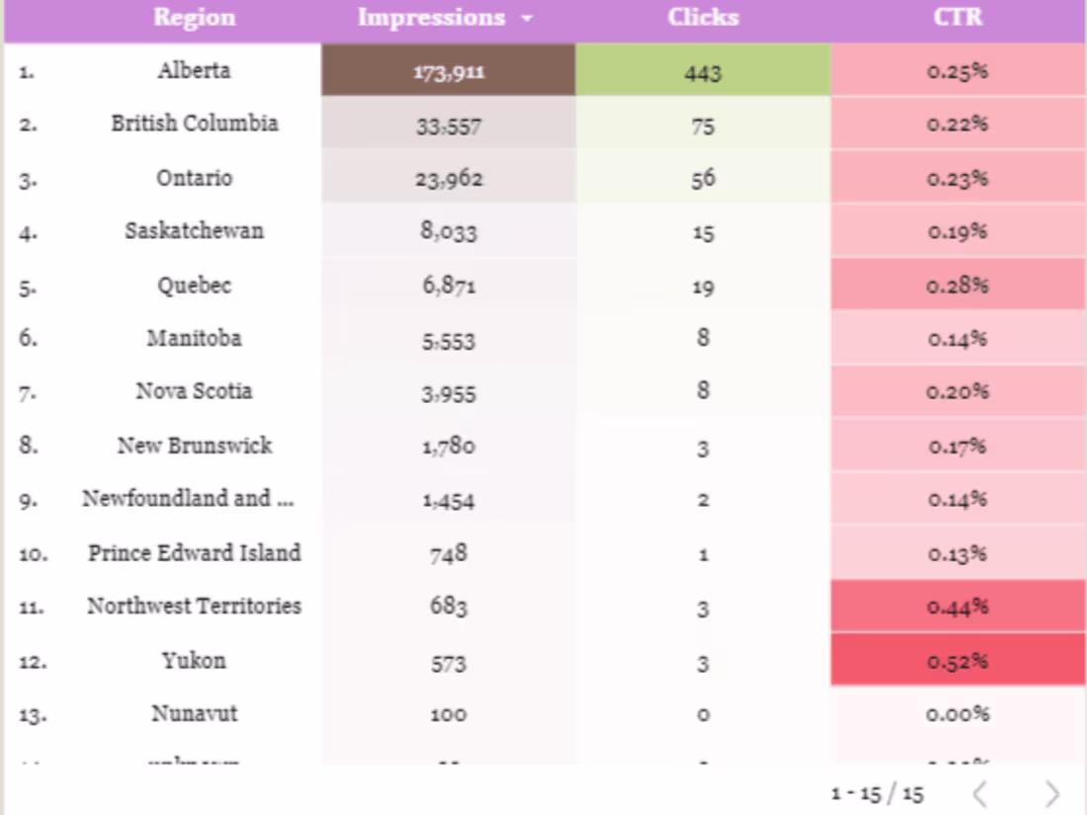Screen dimensions: 1087x815
Task: Select Newfoundland and Labrador truncated row
Action: [188, 499]
